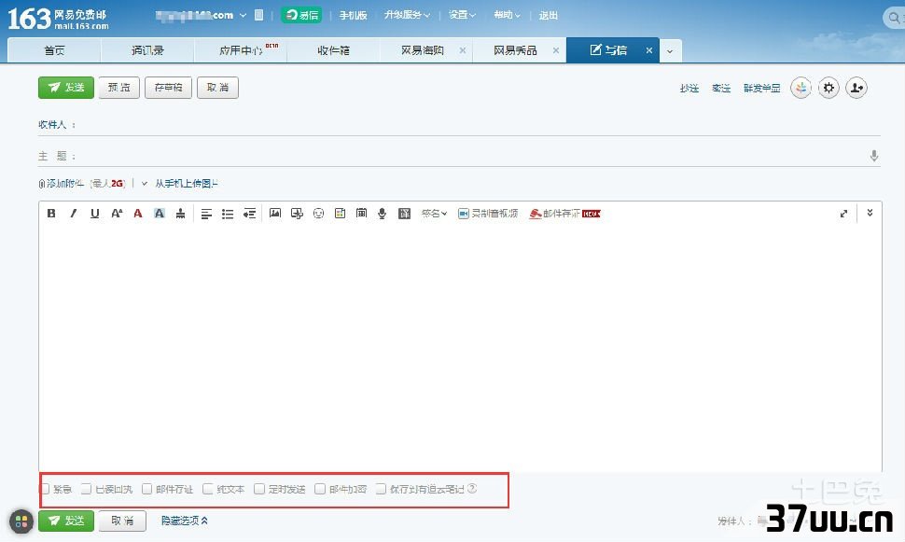The width and height of the screenshot is (905, 542).
Task: Switch to the 网易海购 tab
Action: (423, 50)
